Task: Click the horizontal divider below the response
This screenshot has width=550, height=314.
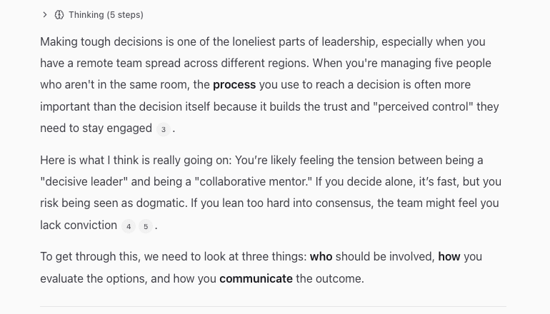Action: tap(273, 307)
